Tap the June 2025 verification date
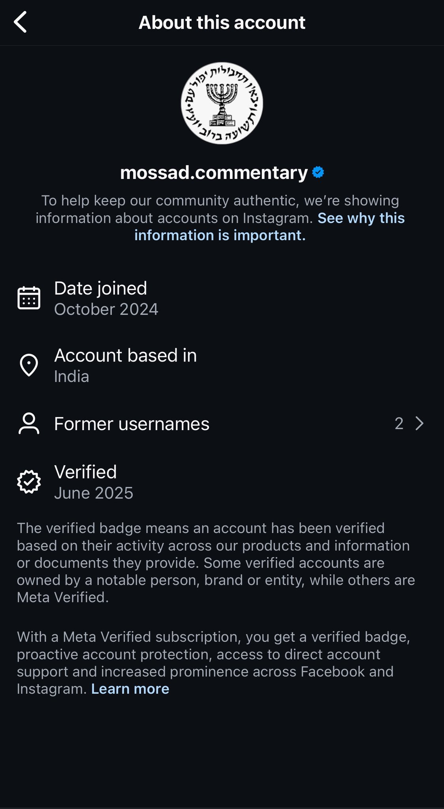Viewport: 444px width, 809px height. tap(94, 493)
